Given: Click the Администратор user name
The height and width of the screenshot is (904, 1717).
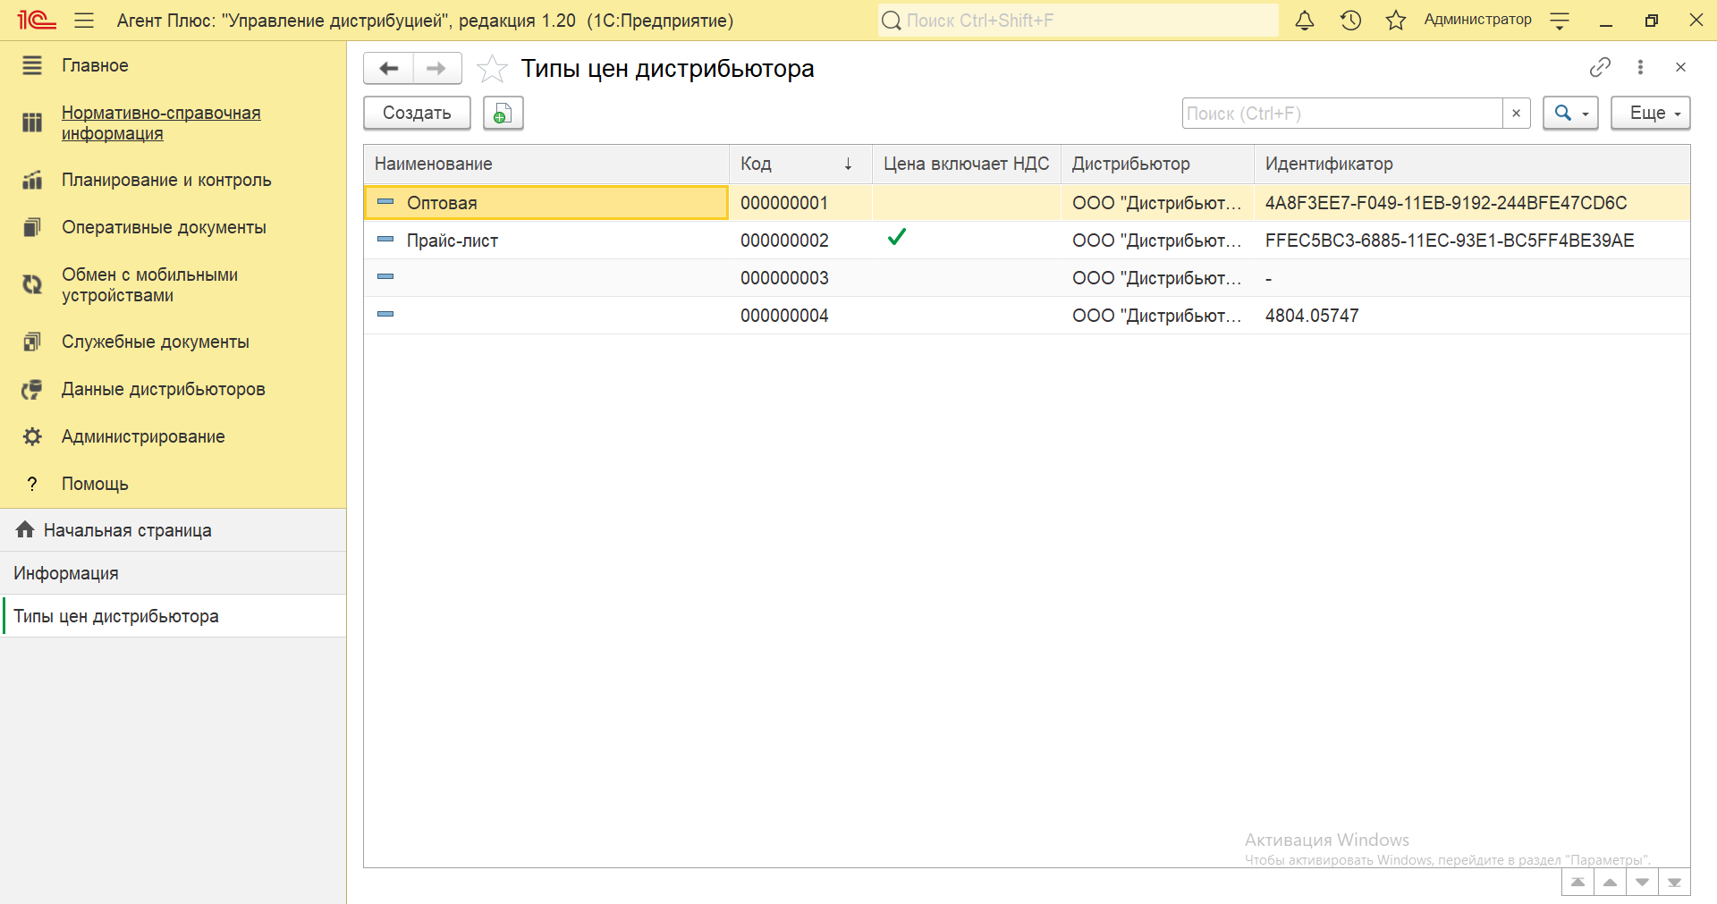Looking at the screenshot, I should click(1477, 20).
